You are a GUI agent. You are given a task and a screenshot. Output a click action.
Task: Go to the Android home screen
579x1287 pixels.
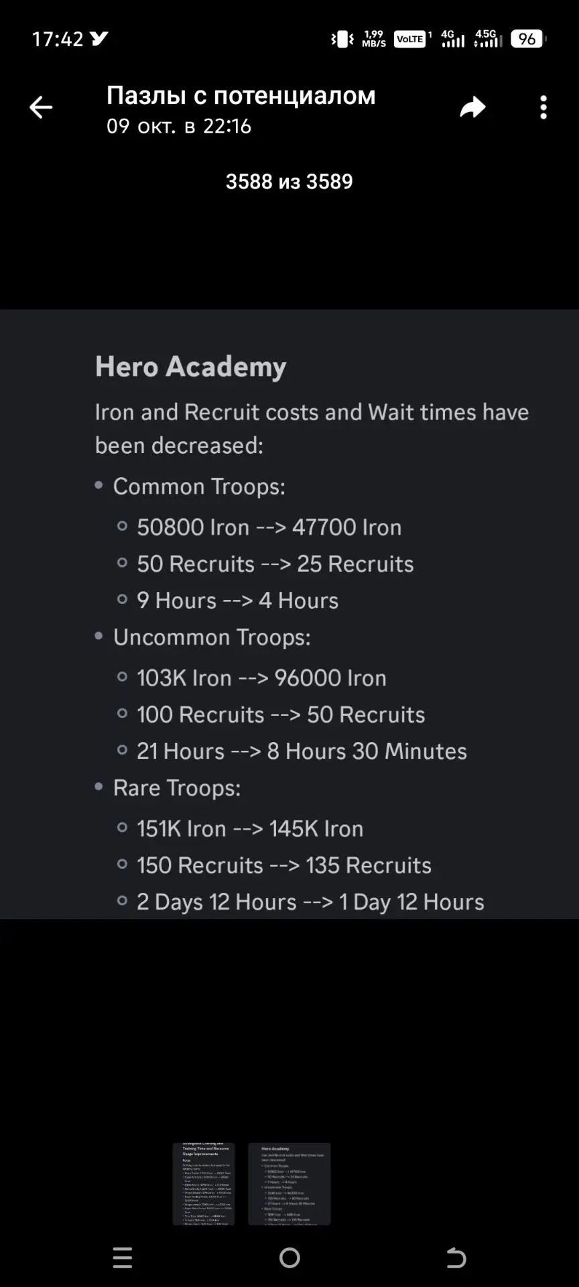pyautogui.click(x=289, y=1258)
